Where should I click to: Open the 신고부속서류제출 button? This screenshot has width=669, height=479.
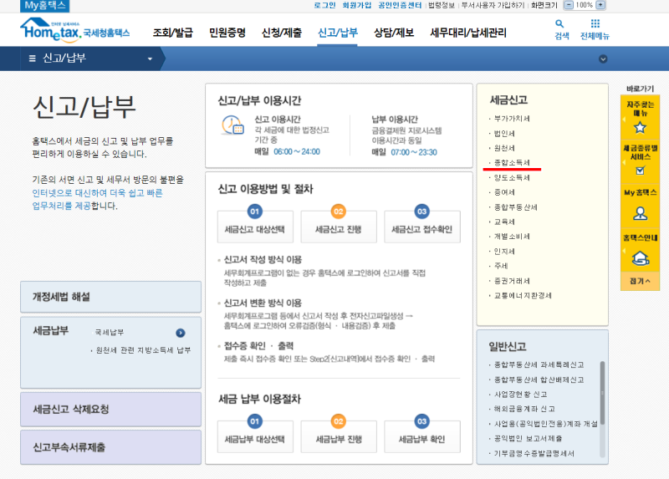tap(110, 447)
